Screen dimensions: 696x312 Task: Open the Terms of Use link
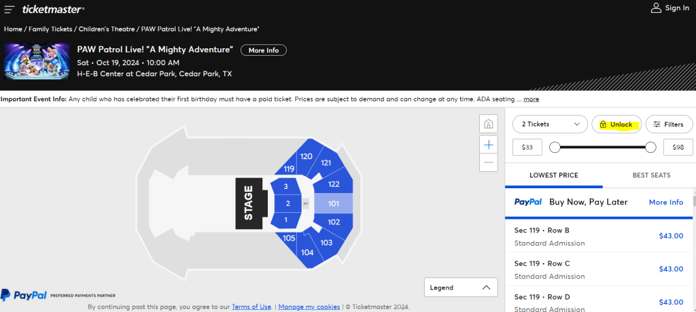point(251,307)
